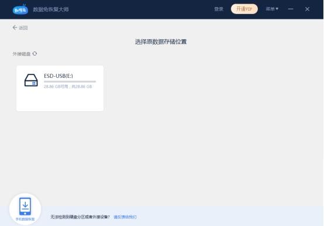Open the 登录 login item
Image resolution: width=324 pixels, height=226 pixels.
(219, 9)
